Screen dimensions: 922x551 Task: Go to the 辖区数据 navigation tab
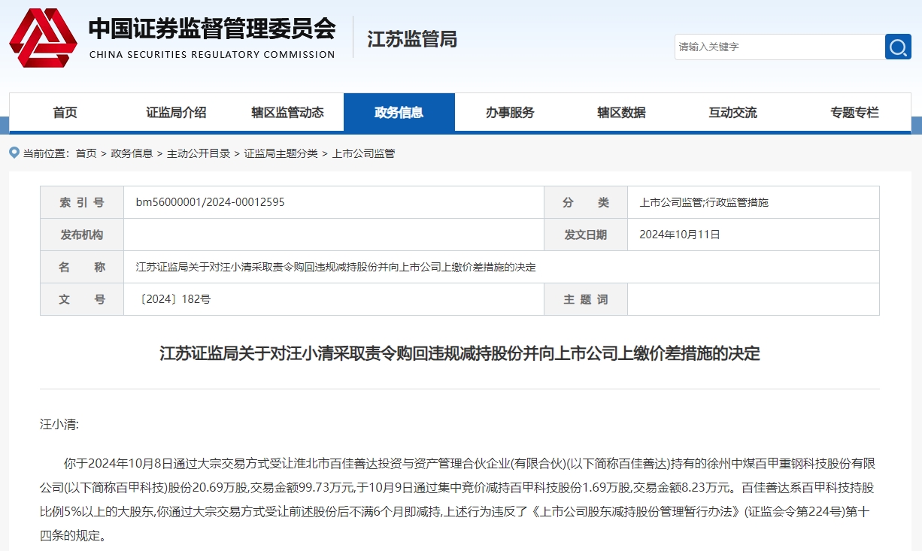[x=621, y=113]
